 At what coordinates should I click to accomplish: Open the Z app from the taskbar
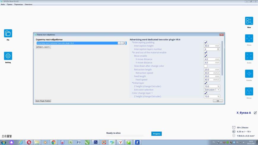click(x=137, y=142)
